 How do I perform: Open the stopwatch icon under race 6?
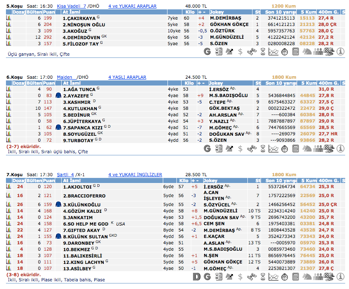point(284,149)
